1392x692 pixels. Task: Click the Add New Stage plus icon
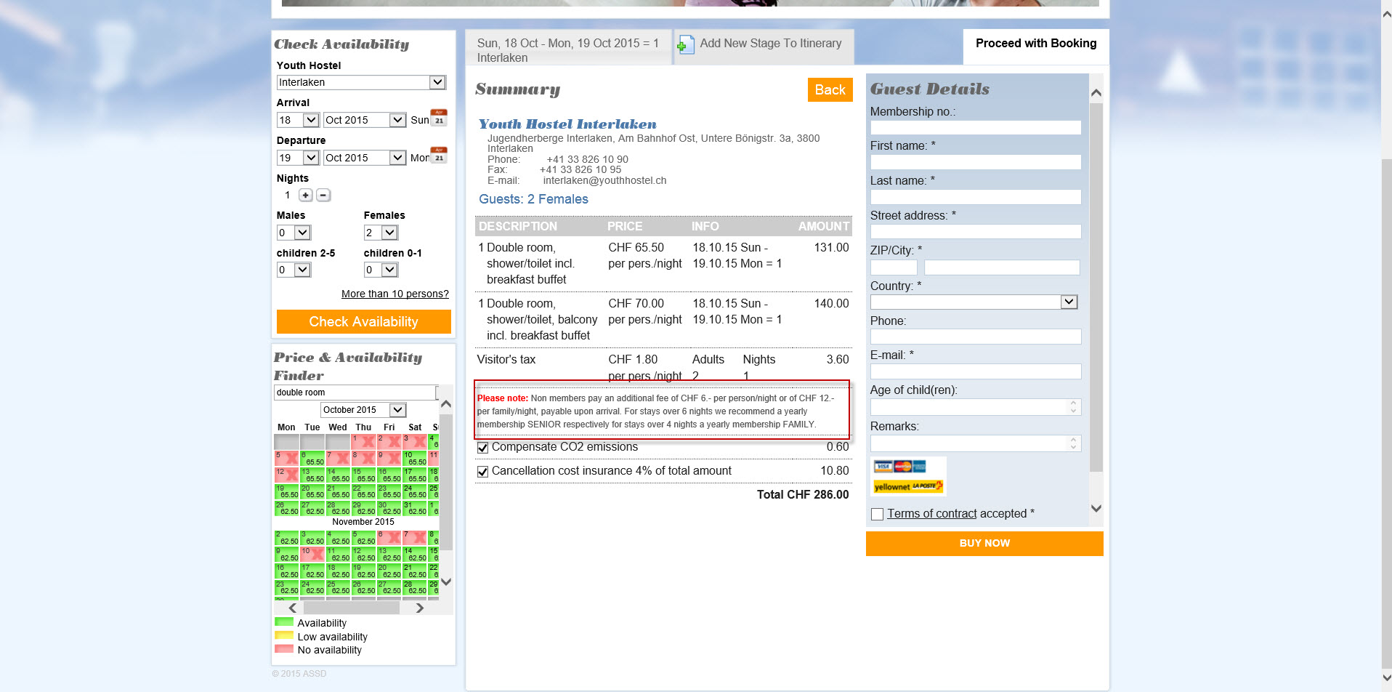[x=685, y=45]
